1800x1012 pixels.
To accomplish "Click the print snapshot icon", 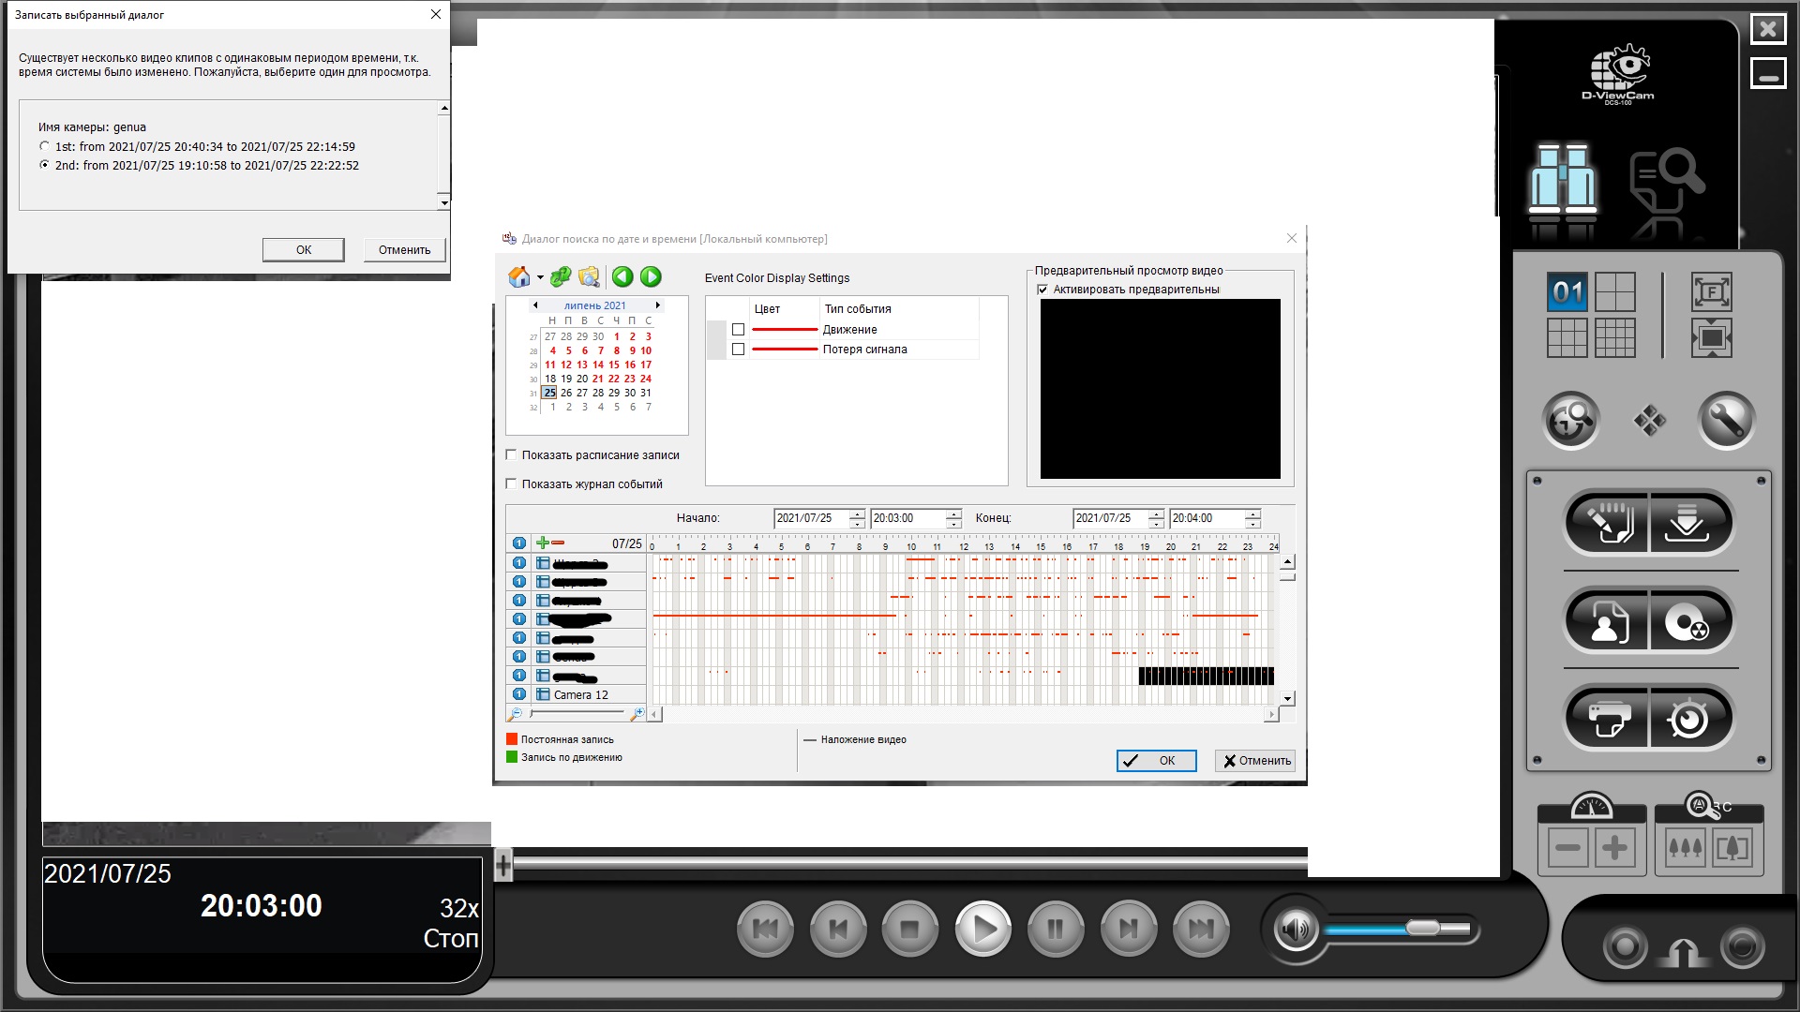I will (1607, 719).
